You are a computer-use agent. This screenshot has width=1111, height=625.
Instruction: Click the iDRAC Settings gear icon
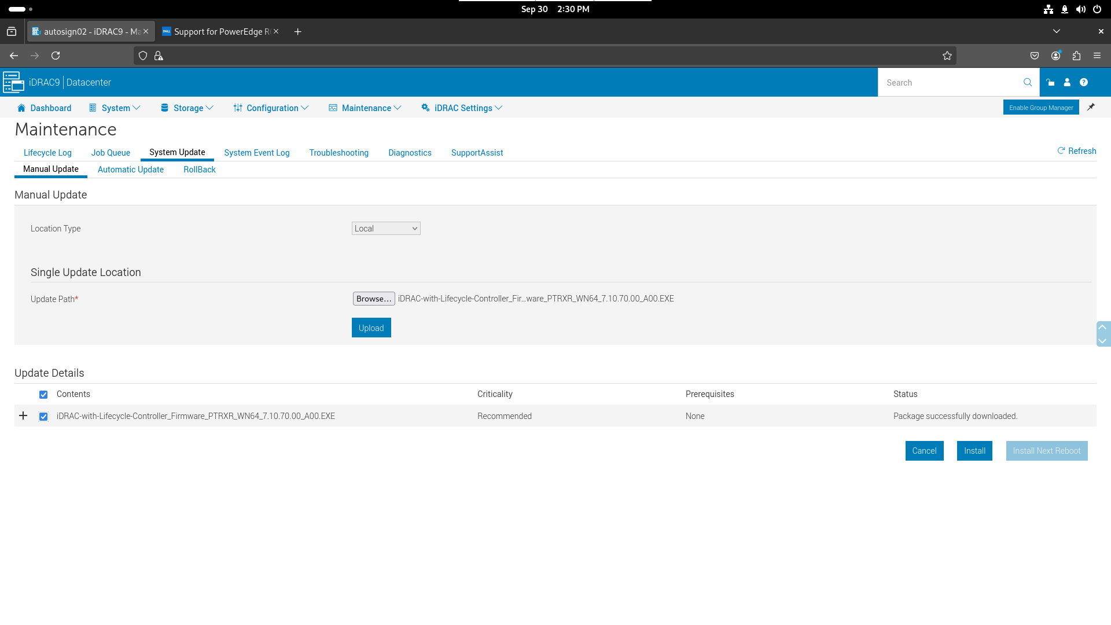425,108
